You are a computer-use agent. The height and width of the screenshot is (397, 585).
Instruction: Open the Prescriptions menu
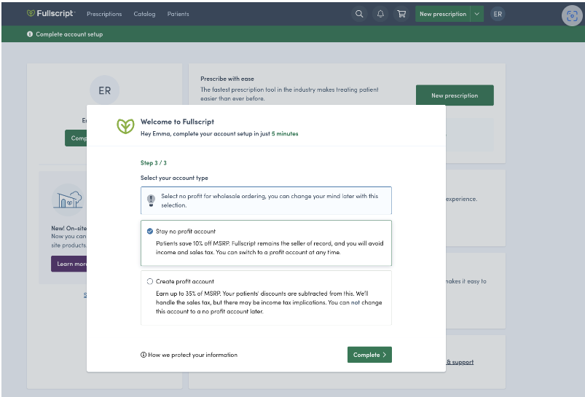[104, 14]
